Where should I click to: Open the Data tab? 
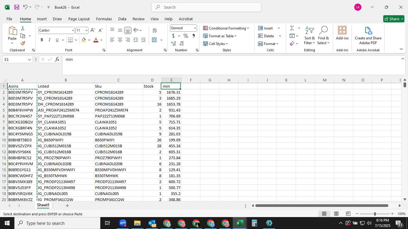(122, 19)
